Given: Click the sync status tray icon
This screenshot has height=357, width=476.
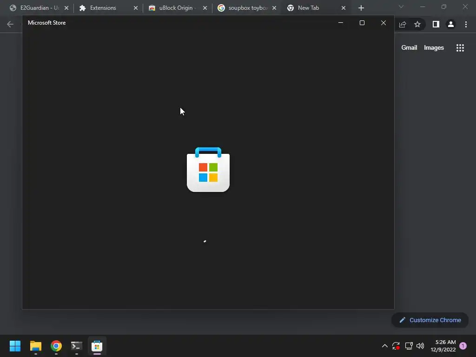Looking at the screenshot, I should (x=396, y=346).
